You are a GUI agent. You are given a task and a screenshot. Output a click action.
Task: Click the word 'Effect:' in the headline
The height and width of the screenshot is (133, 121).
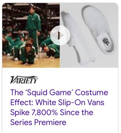coord(22,102)
